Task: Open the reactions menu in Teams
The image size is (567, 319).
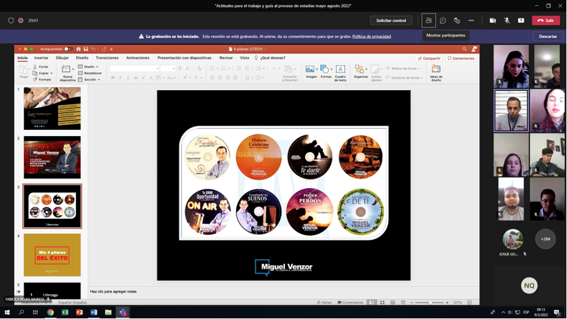Action: pyautogui.click(x=457, y=20)
